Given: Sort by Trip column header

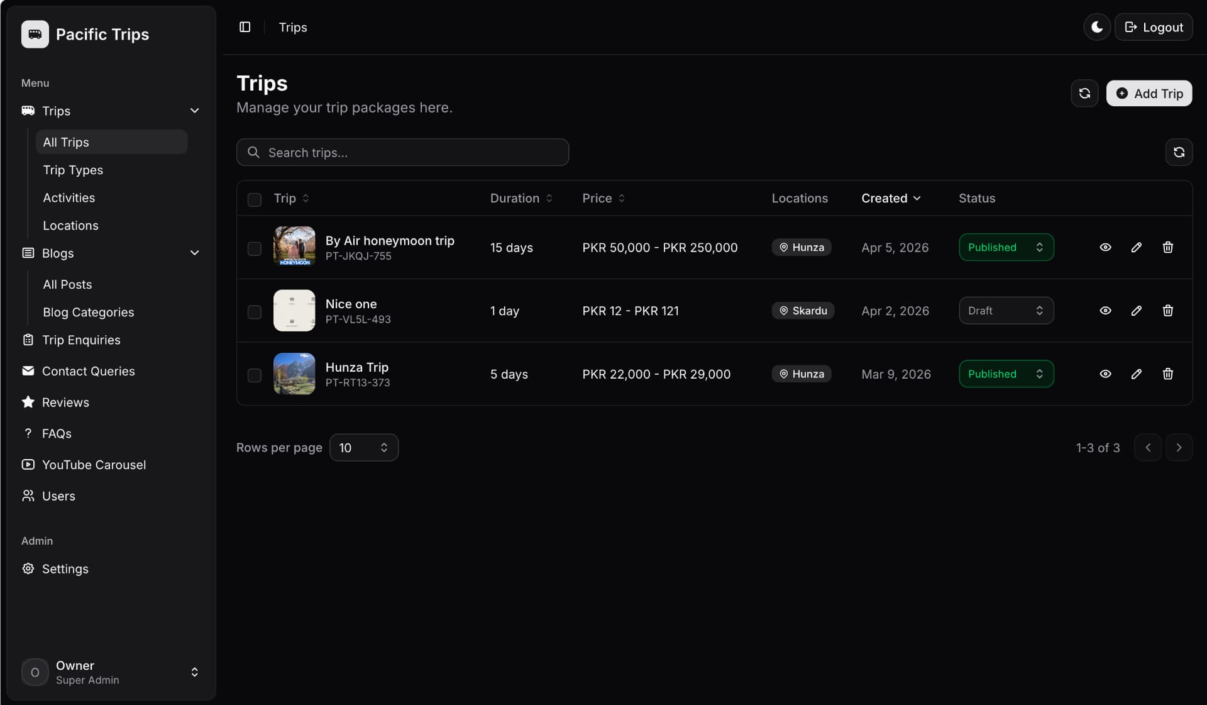Looking at the screenshot, I should point(291,198).
